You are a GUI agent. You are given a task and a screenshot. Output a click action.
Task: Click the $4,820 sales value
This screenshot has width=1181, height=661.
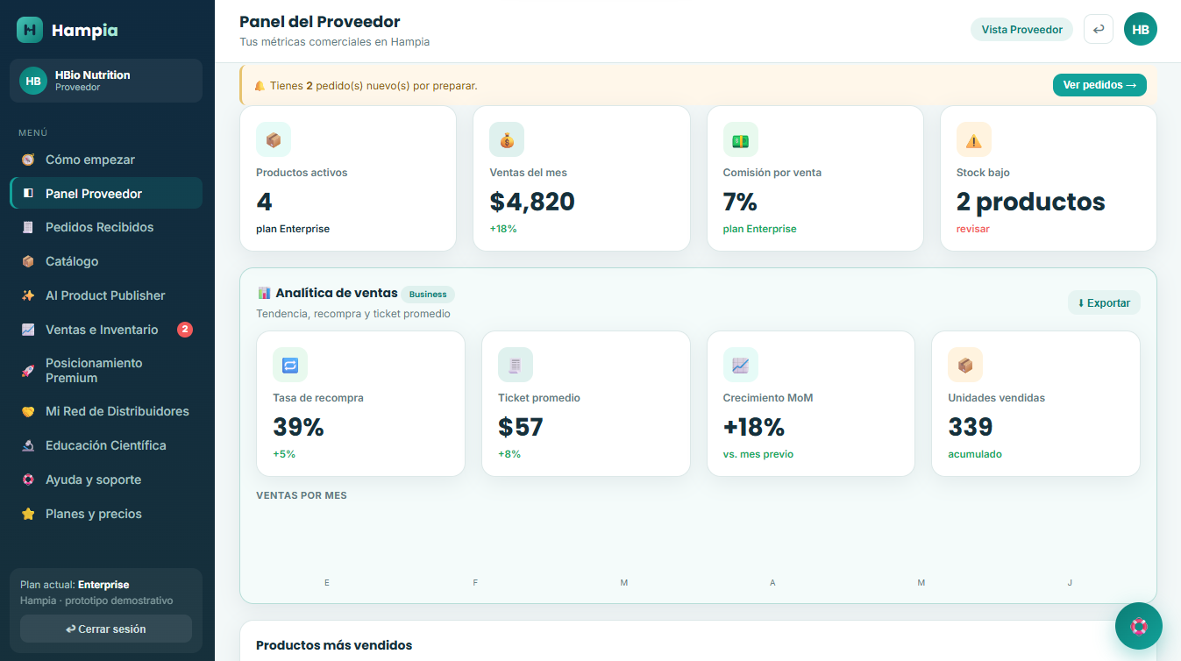532,202
